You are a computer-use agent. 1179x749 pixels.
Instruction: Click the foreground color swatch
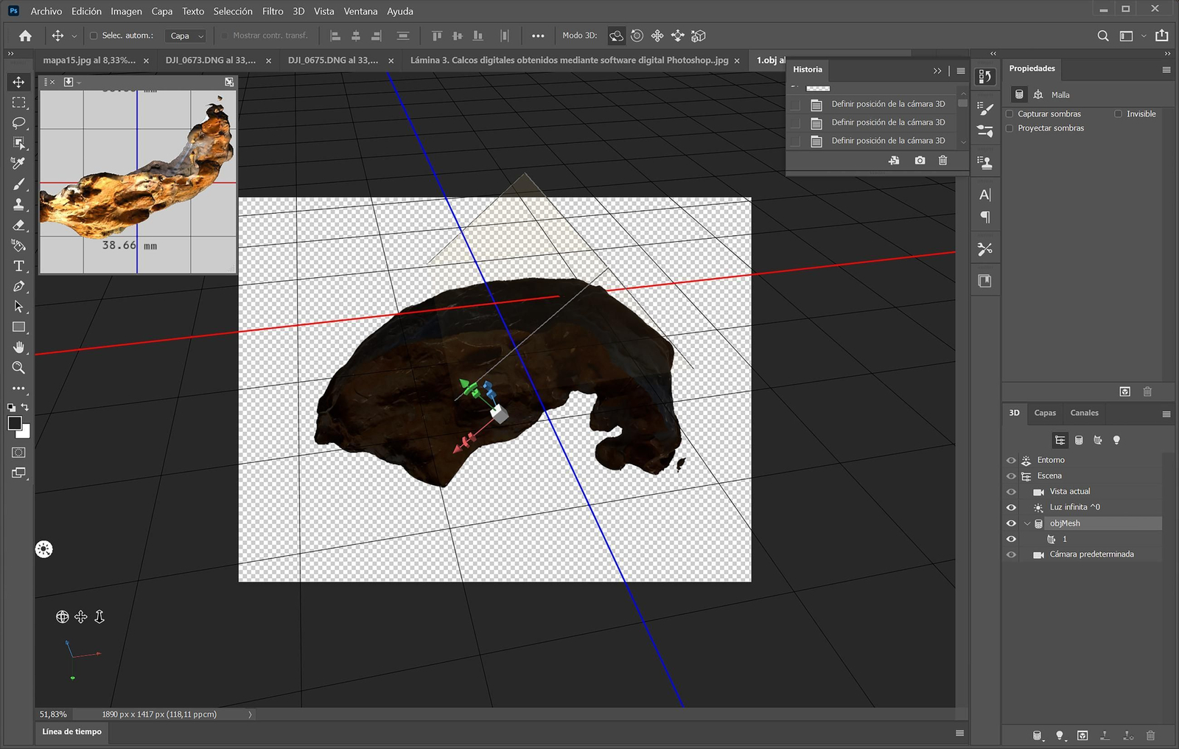pyautogui.click(x=15, y=423)
